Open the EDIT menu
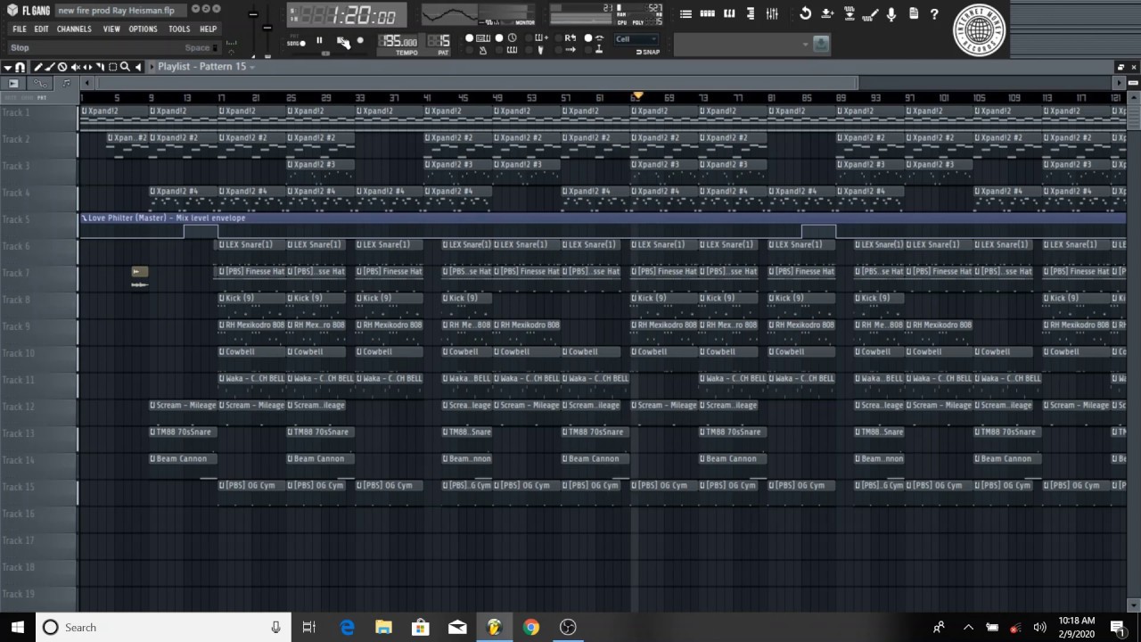The height and width of the screenshot is (642, 1141). point(42,29)
